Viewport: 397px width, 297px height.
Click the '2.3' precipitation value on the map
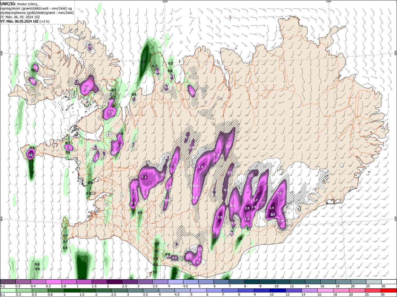[x=143, y=62]
